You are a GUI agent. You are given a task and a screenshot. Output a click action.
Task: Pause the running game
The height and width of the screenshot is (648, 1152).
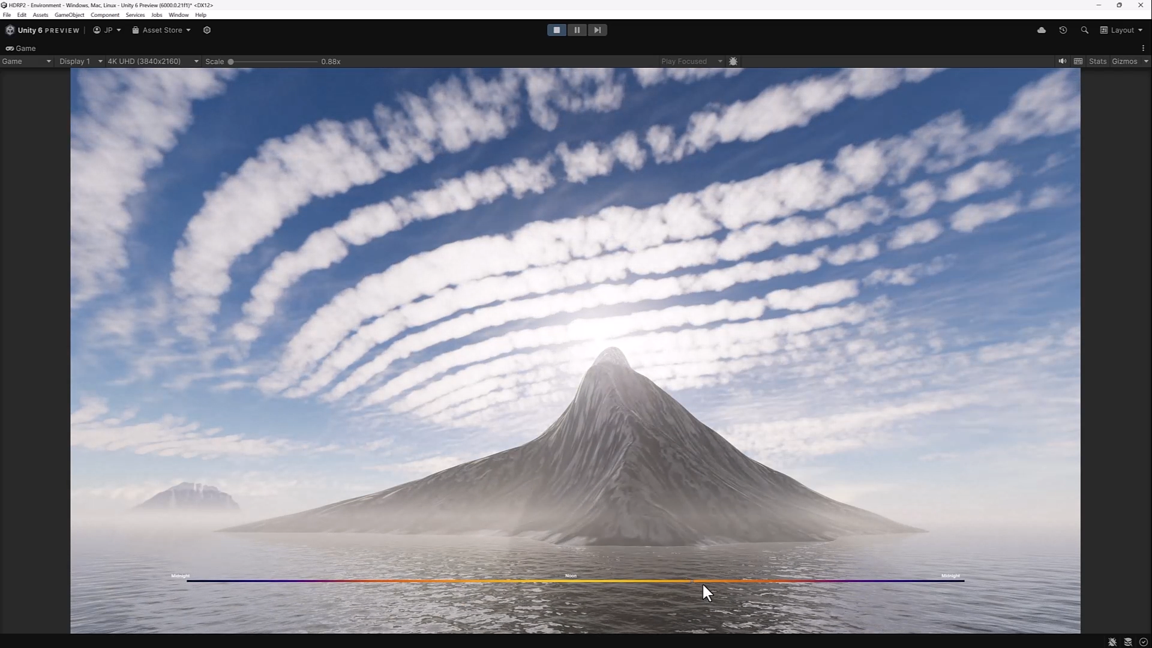point(577,30)
